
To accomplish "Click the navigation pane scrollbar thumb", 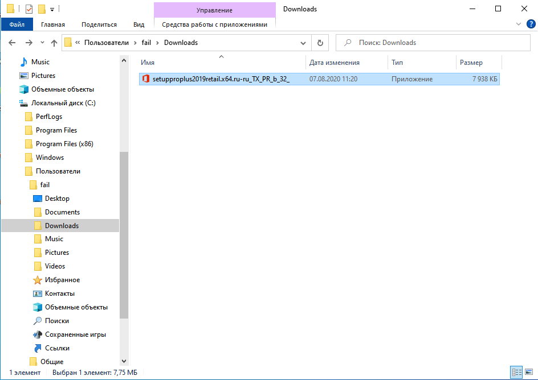I will [124, 235].
